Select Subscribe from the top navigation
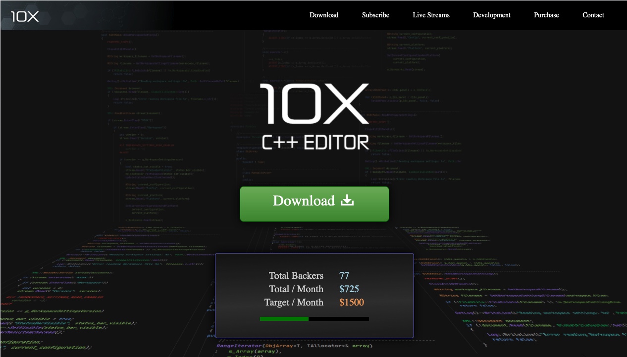The height and width of the screenshot is (357, 627). pyautogui.click(x=375, y=15)
